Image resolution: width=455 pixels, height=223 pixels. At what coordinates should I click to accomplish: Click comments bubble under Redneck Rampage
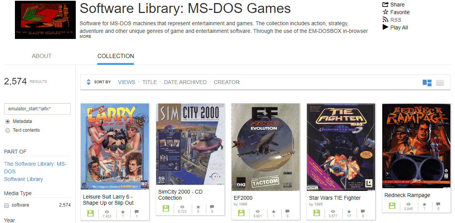[x=438, y=204]
